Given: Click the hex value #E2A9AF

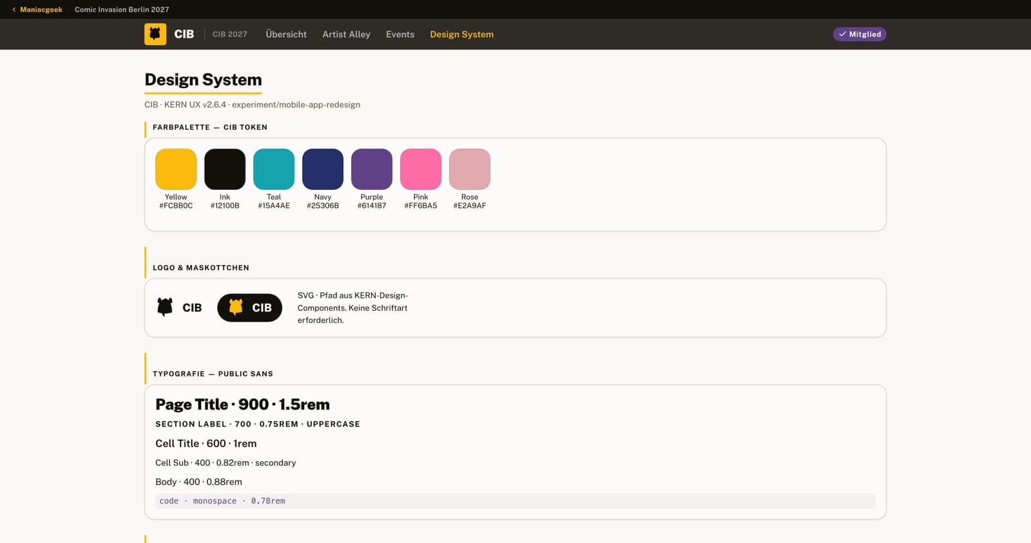Looking at the screenshot, I should tap(470, 206).
